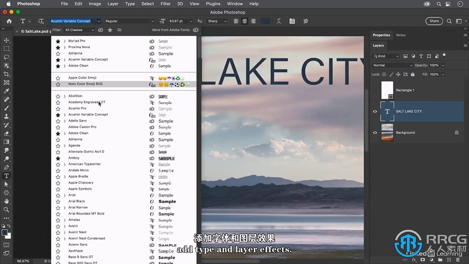This screenshot has width=469, height=264.
Task: Select the Rectangular Marquee tool
Action: click(x=6, y=49)
